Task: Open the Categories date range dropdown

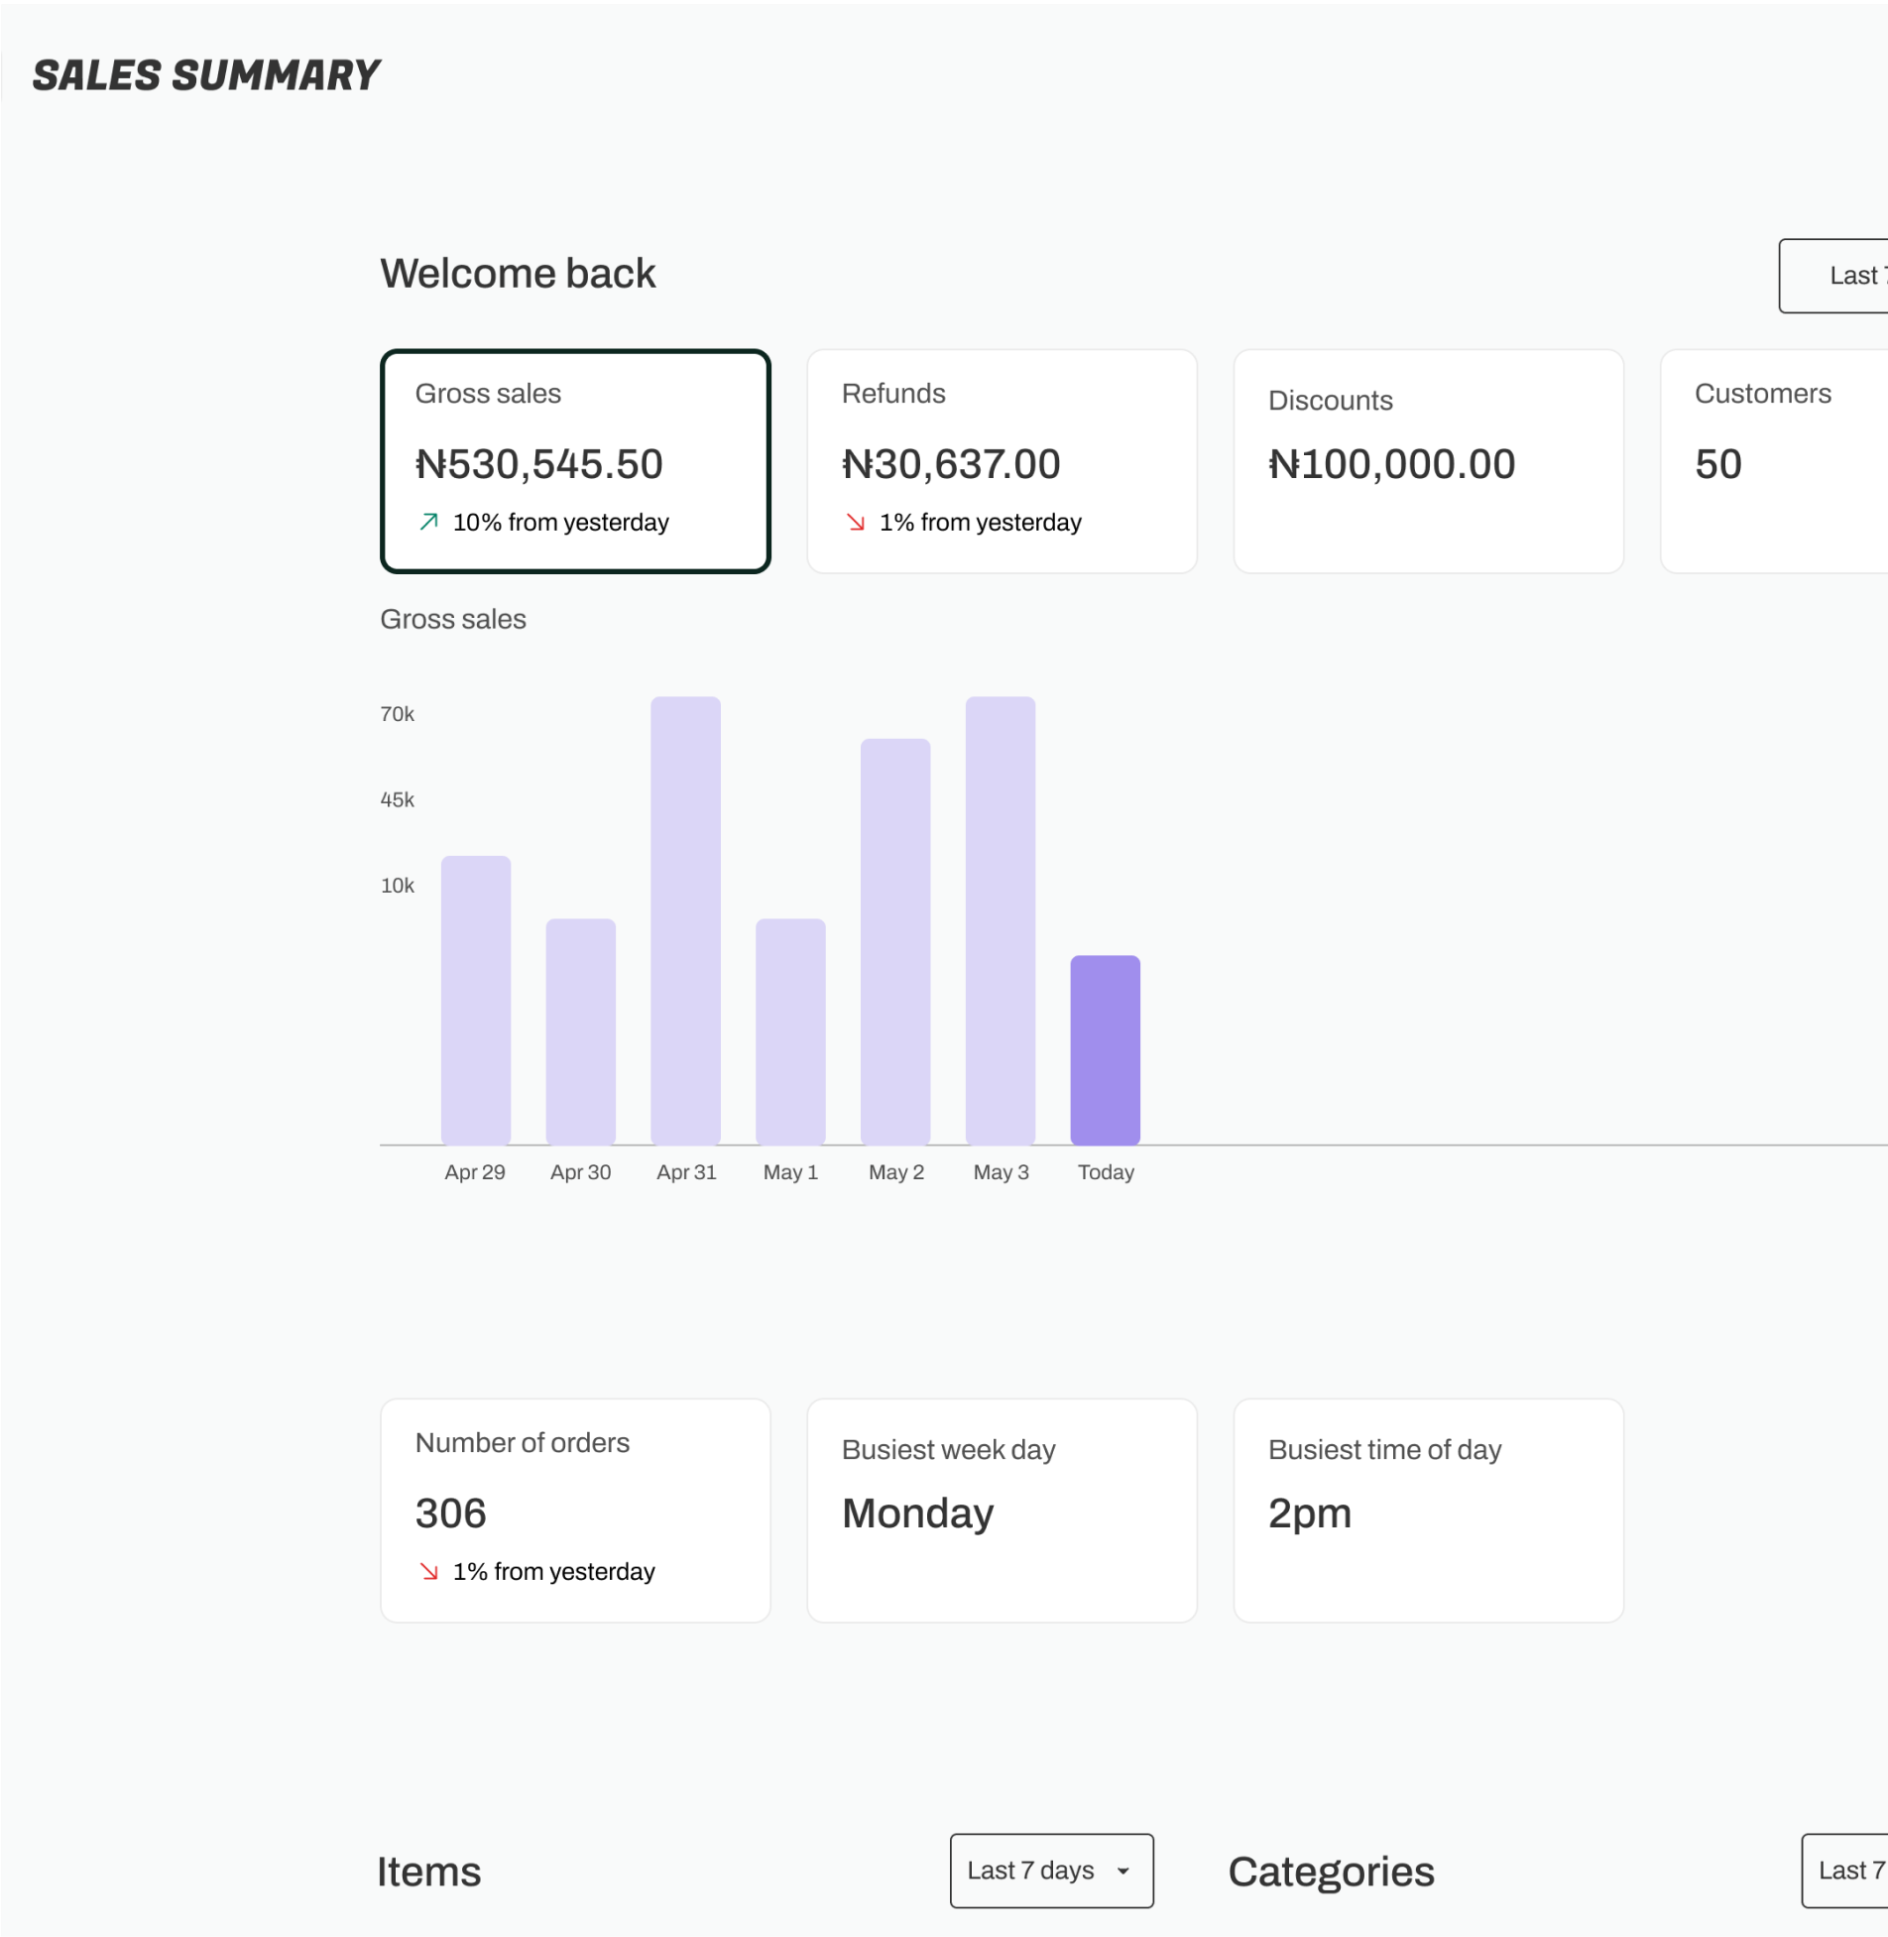Action: (x=1844, y=1871)
